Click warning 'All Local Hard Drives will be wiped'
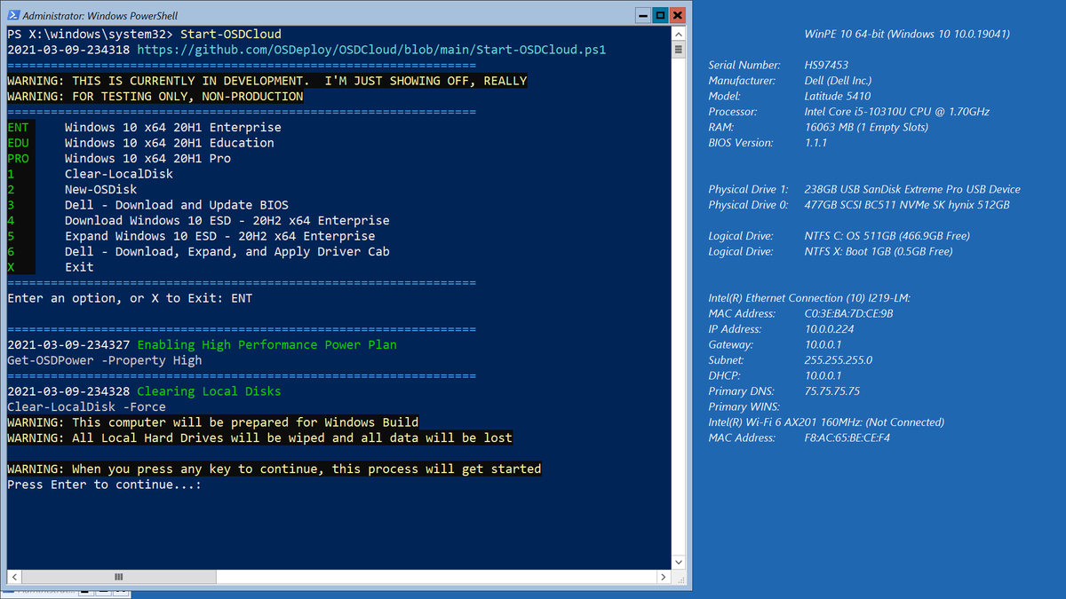The height and width of the screenshot is (599, 1066). (x=259, y=437)
